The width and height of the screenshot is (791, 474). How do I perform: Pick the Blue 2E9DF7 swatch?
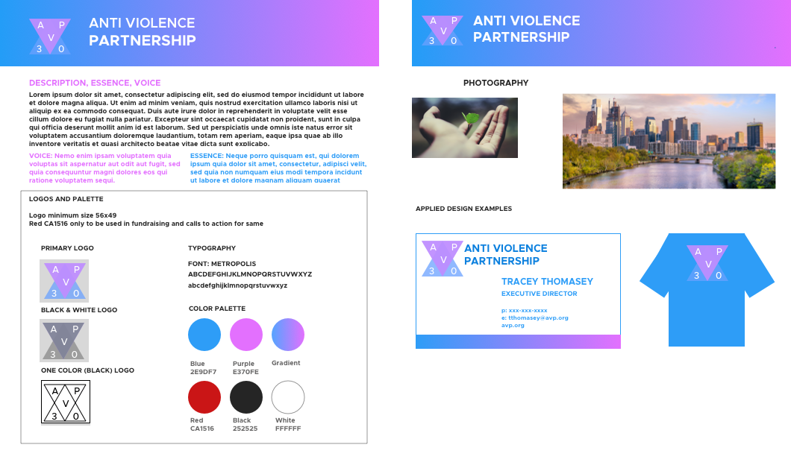click(x=204, y=335)
